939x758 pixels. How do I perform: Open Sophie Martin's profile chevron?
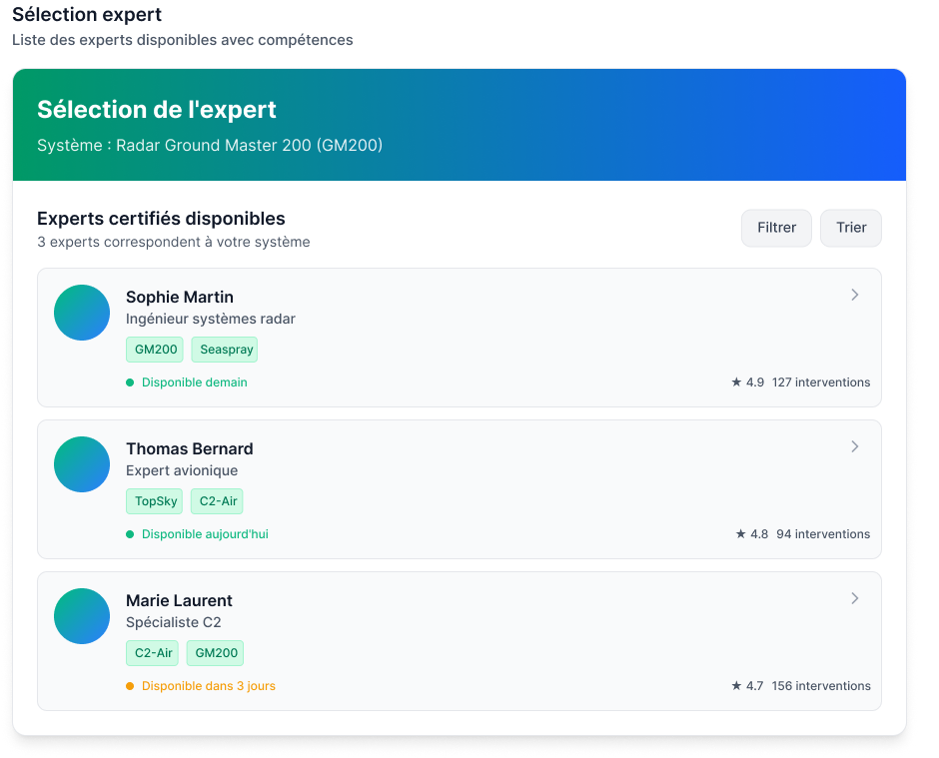(854, 295)
